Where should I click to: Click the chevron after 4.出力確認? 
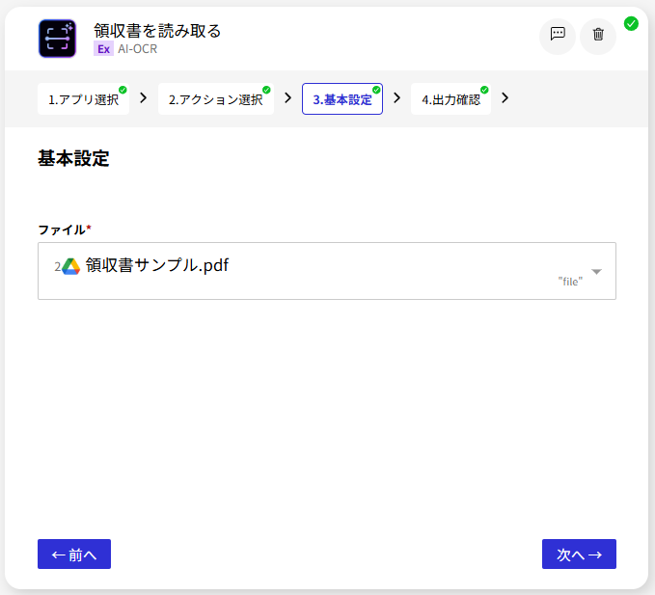tap(505, 98)
